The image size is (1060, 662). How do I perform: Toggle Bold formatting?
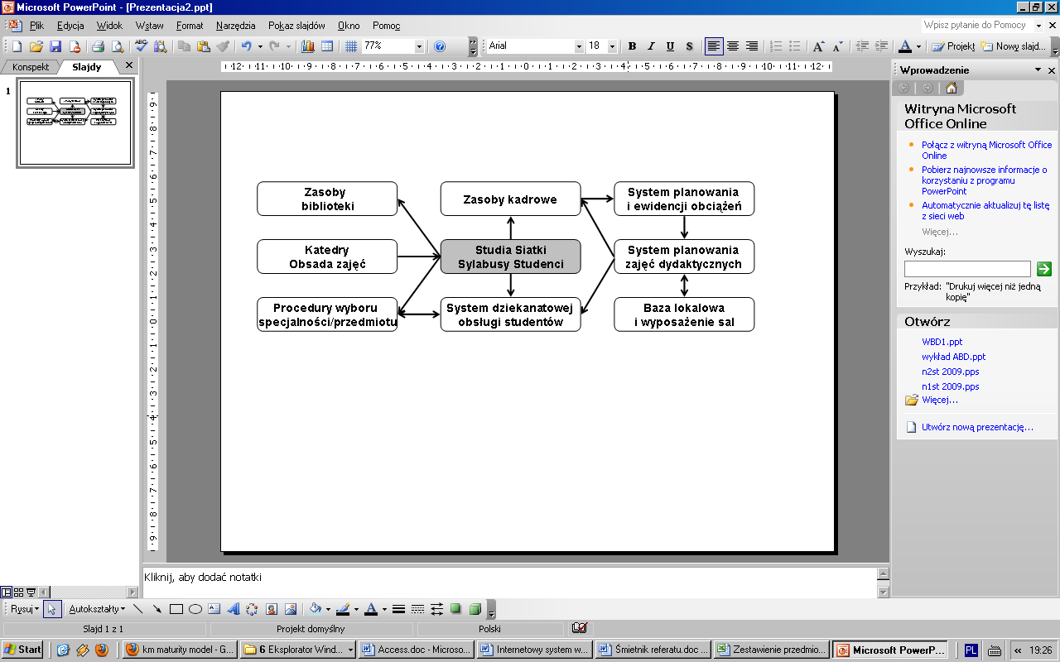tap(632, 46)
